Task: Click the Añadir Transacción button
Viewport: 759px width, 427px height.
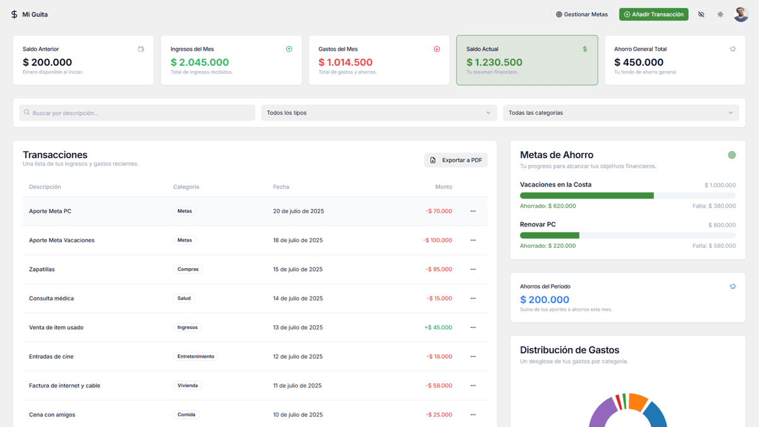Action: (653, 14)
